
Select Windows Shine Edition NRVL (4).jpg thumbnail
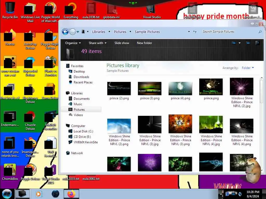(211, 125)
